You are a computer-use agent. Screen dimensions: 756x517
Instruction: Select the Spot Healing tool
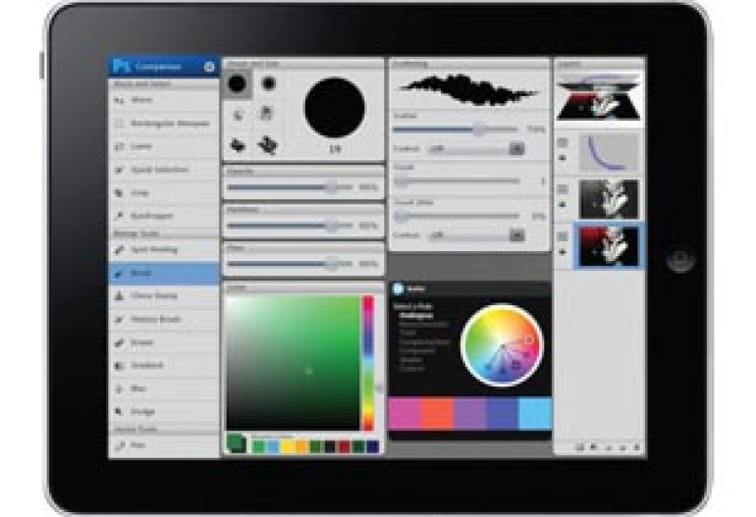click(164, 249)
